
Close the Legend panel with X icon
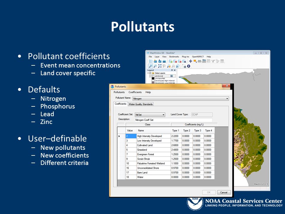(x=175, y=70)
